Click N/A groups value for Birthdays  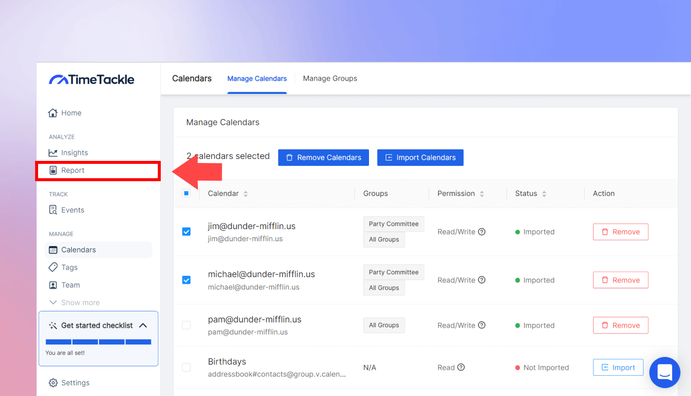pos(369,367)
